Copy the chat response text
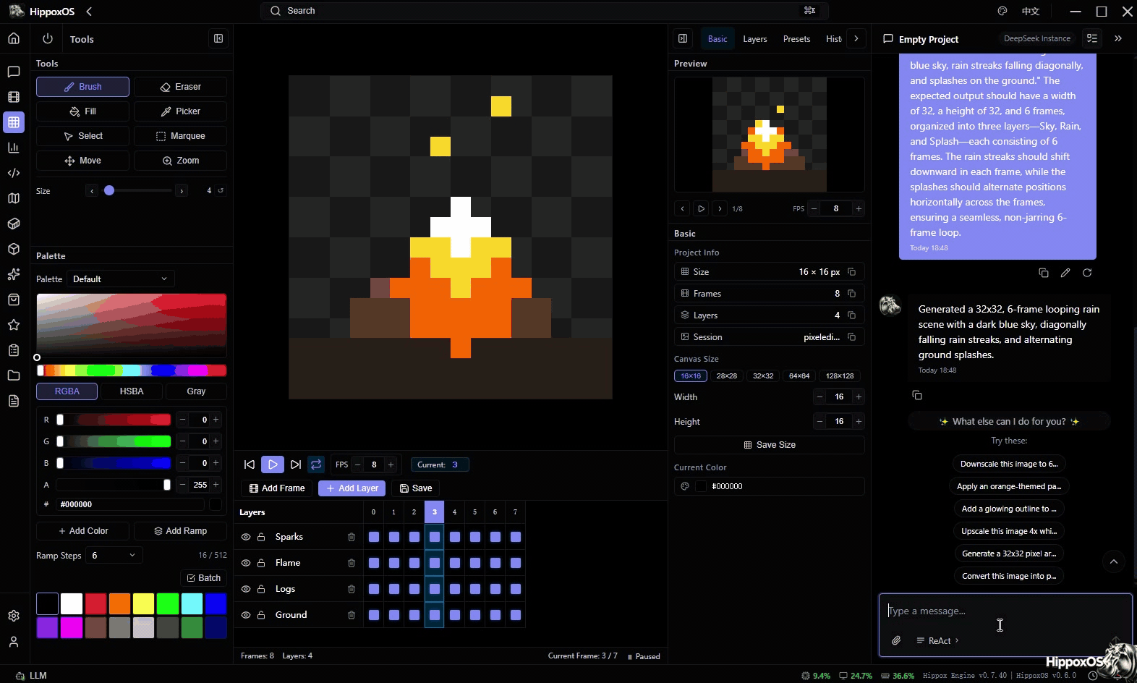 [x=917, y=395]
